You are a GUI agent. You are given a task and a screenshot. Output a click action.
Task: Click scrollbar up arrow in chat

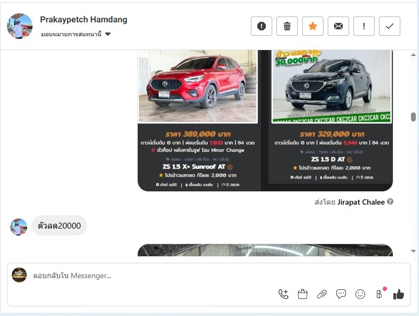click(x=413, y=54)
